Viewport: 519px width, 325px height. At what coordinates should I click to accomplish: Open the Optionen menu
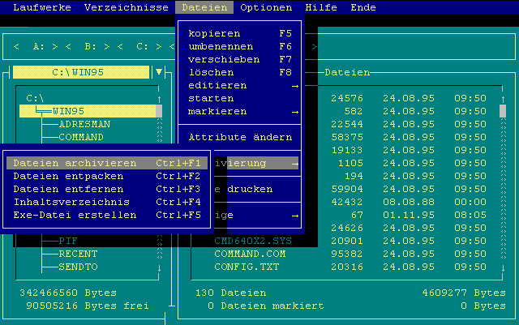tap(266, 7)
